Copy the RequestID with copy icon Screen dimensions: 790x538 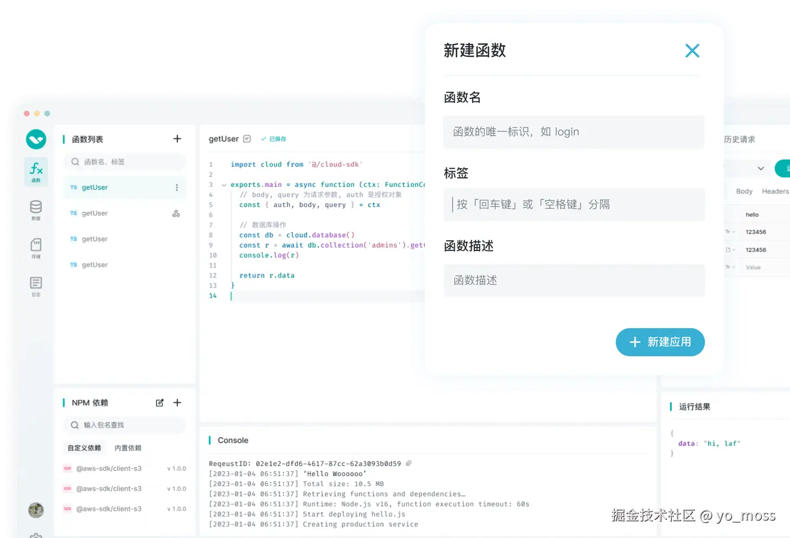pyautogui.click(x=409, y=463)
